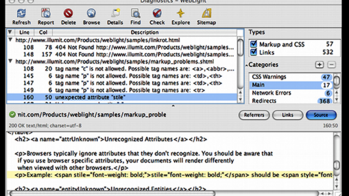Open the Details tool
Viewport: 349px width, 196px height.
pyautogui.click(x=115, y=14)
